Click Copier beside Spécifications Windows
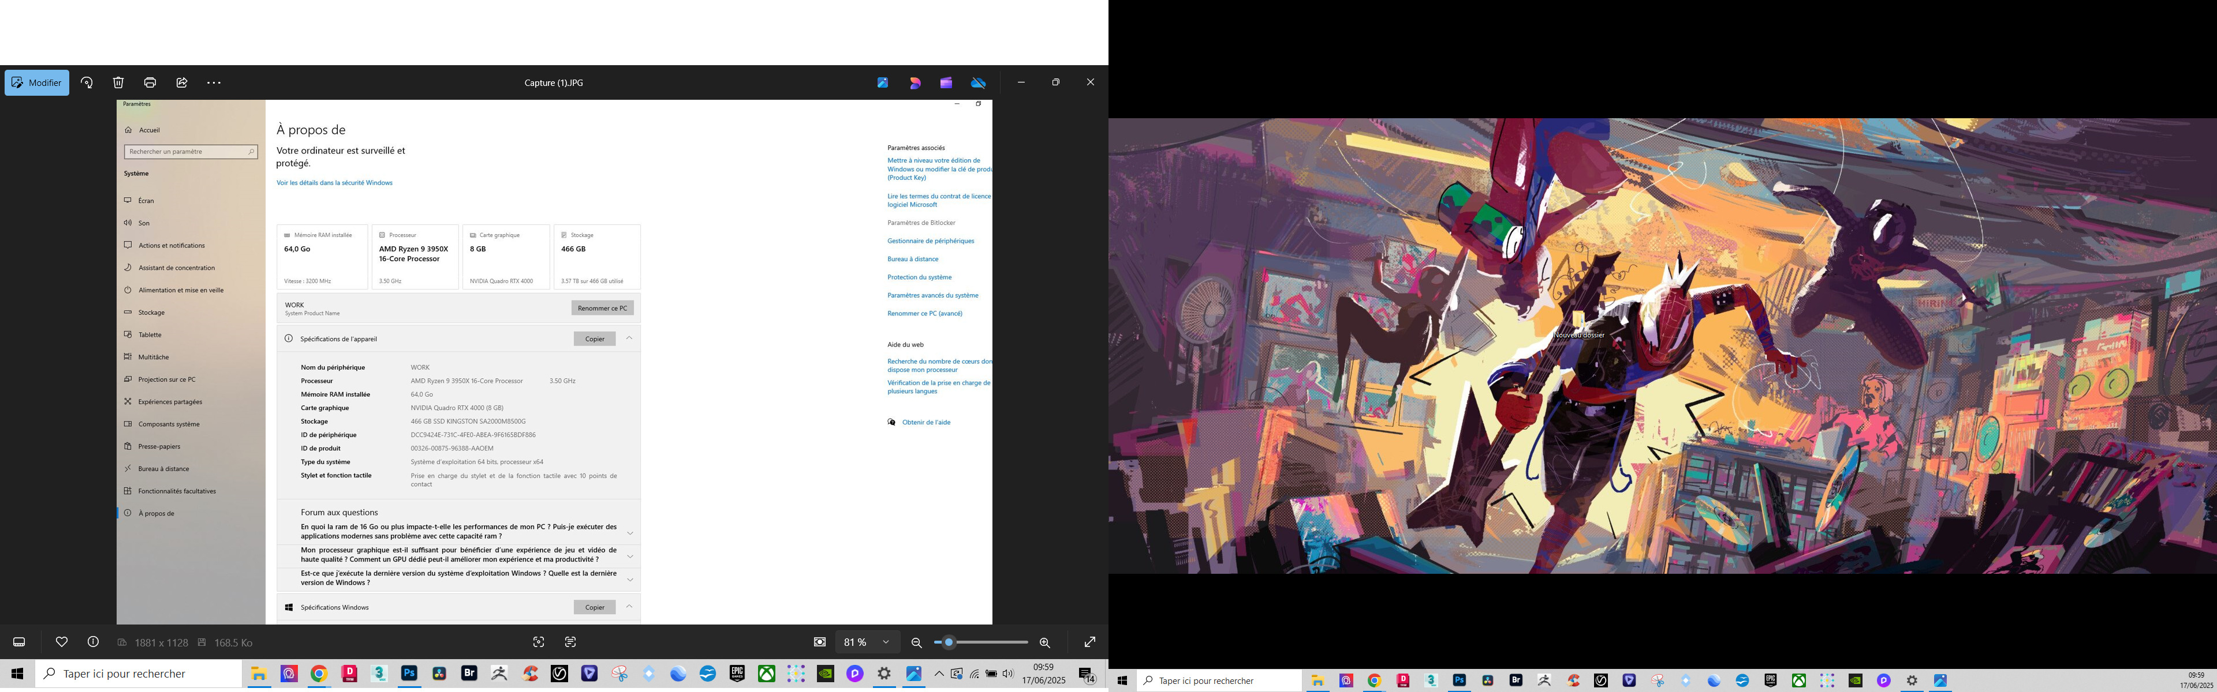Screen dimensions: 2217x692 595,607
